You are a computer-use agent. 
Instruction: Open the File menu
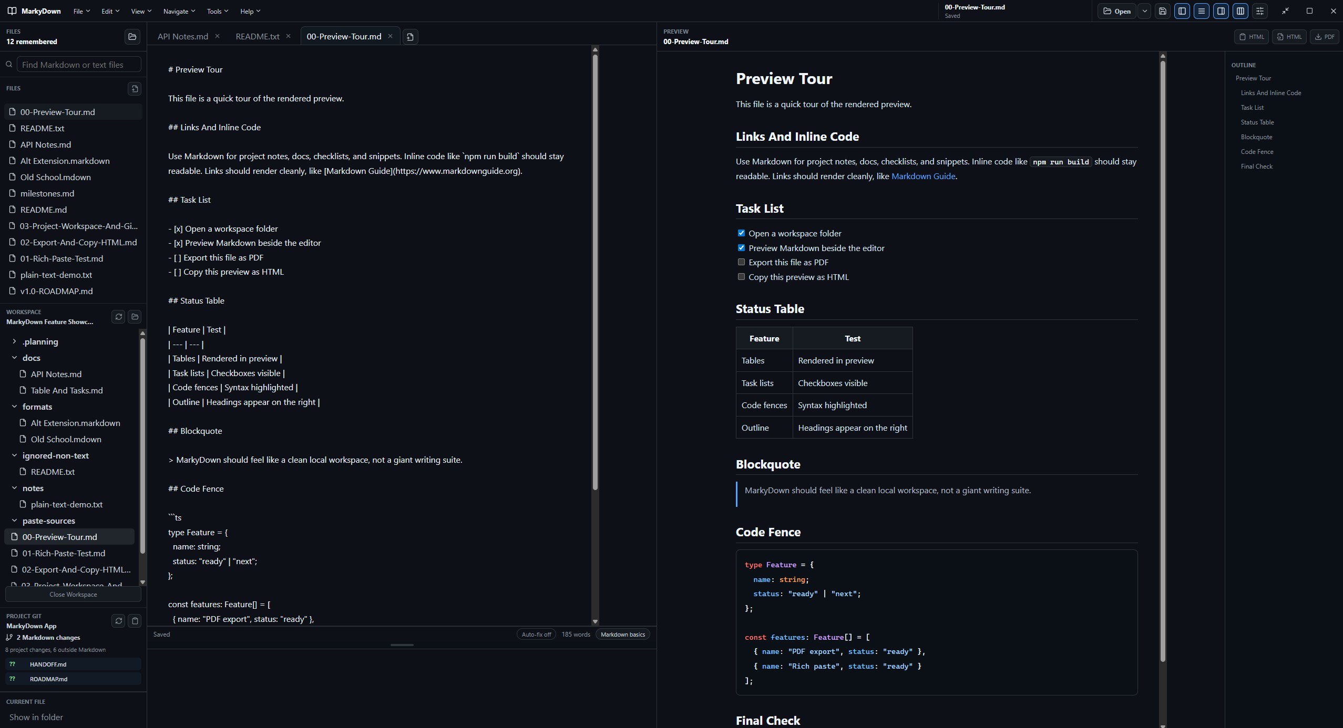(81, 11)
